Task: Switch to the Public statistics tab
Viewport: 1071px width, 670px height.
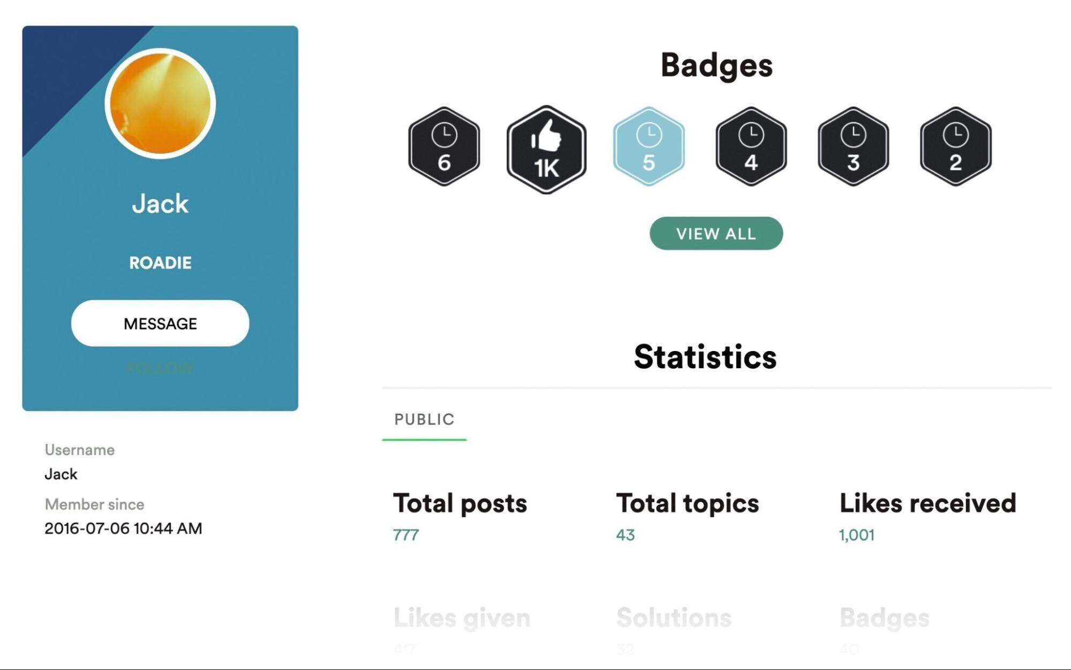Action: (424, 420)
